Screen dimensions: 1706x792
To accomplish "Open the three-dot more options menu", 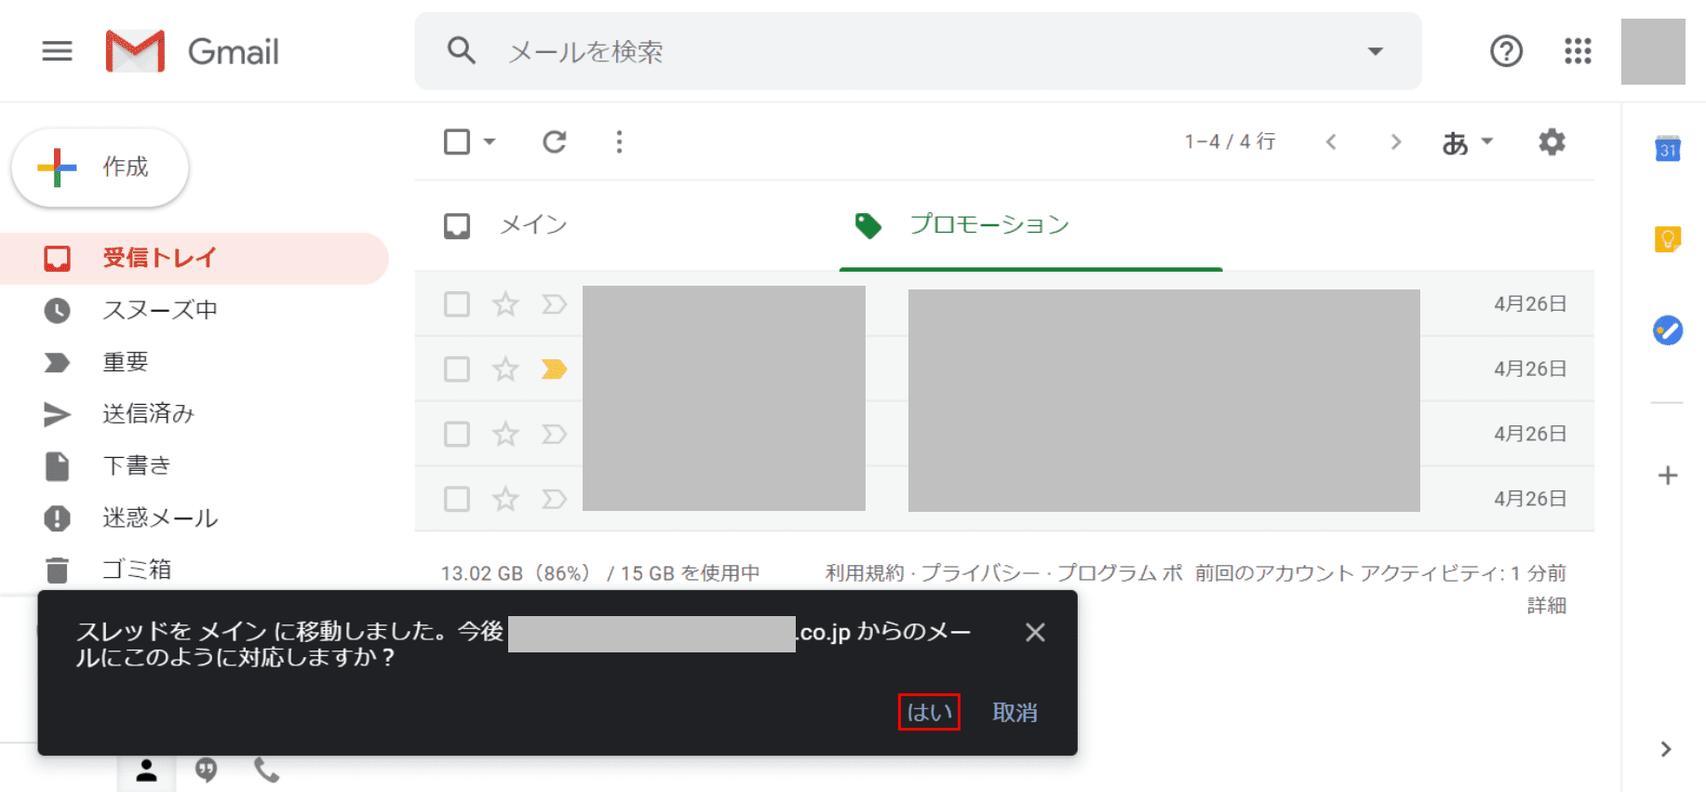I will [x=619, y=141].
